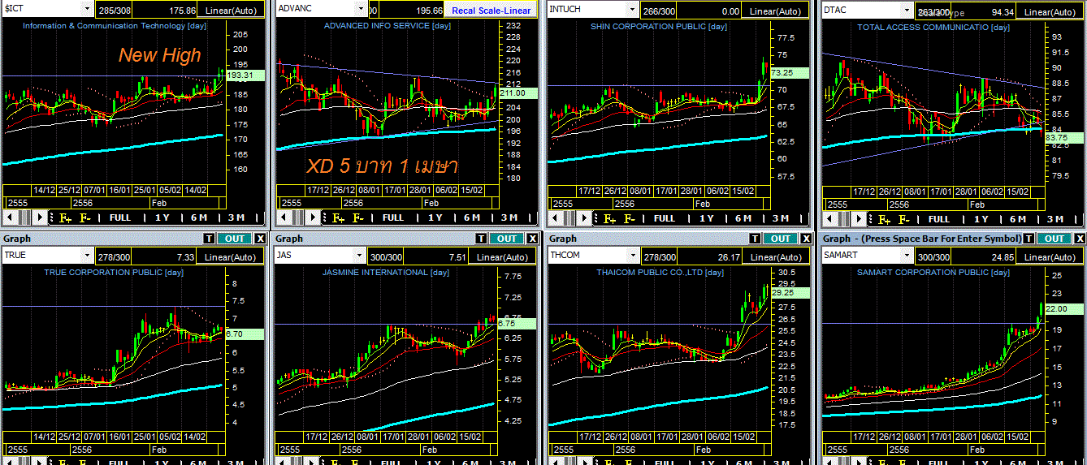This screenshot has height=465, width=1087.
Task: Select 1Y range on DTAC chart
Action: click(x=981, y=219)
